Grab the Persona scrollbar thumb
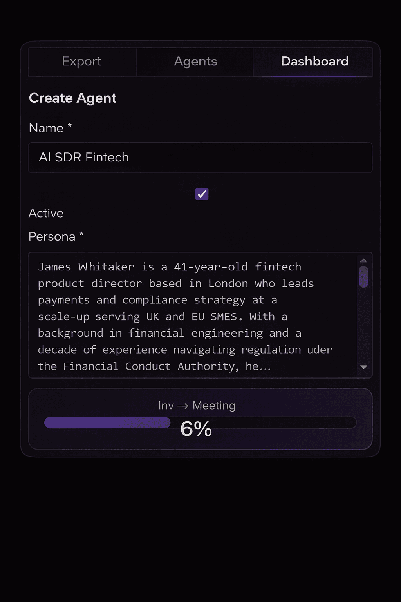This screenshot has width=401, height=602. click(x=363, y=277)
